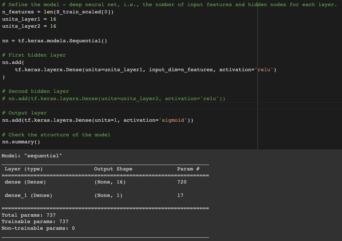Click the '(None, 16)' output shape
This screenshot has height=241, width=342.
[110, 182]
